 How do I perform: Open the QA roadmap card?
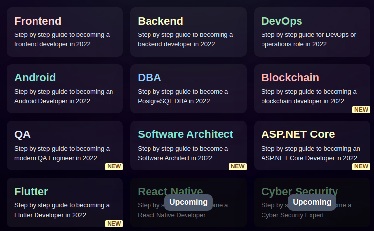pyautogui.click(x=65, y=145)
